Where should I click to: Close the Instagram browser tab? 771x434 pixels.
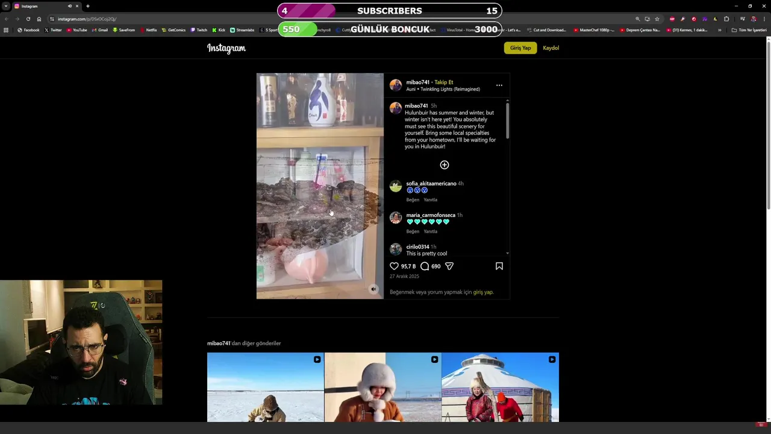pyautogui.click(x=77, y=6)
